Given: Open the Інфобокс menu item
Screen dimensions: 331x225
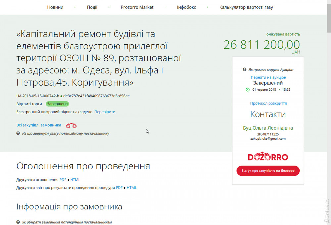Looking at the screenshot, I should point(186,7).
